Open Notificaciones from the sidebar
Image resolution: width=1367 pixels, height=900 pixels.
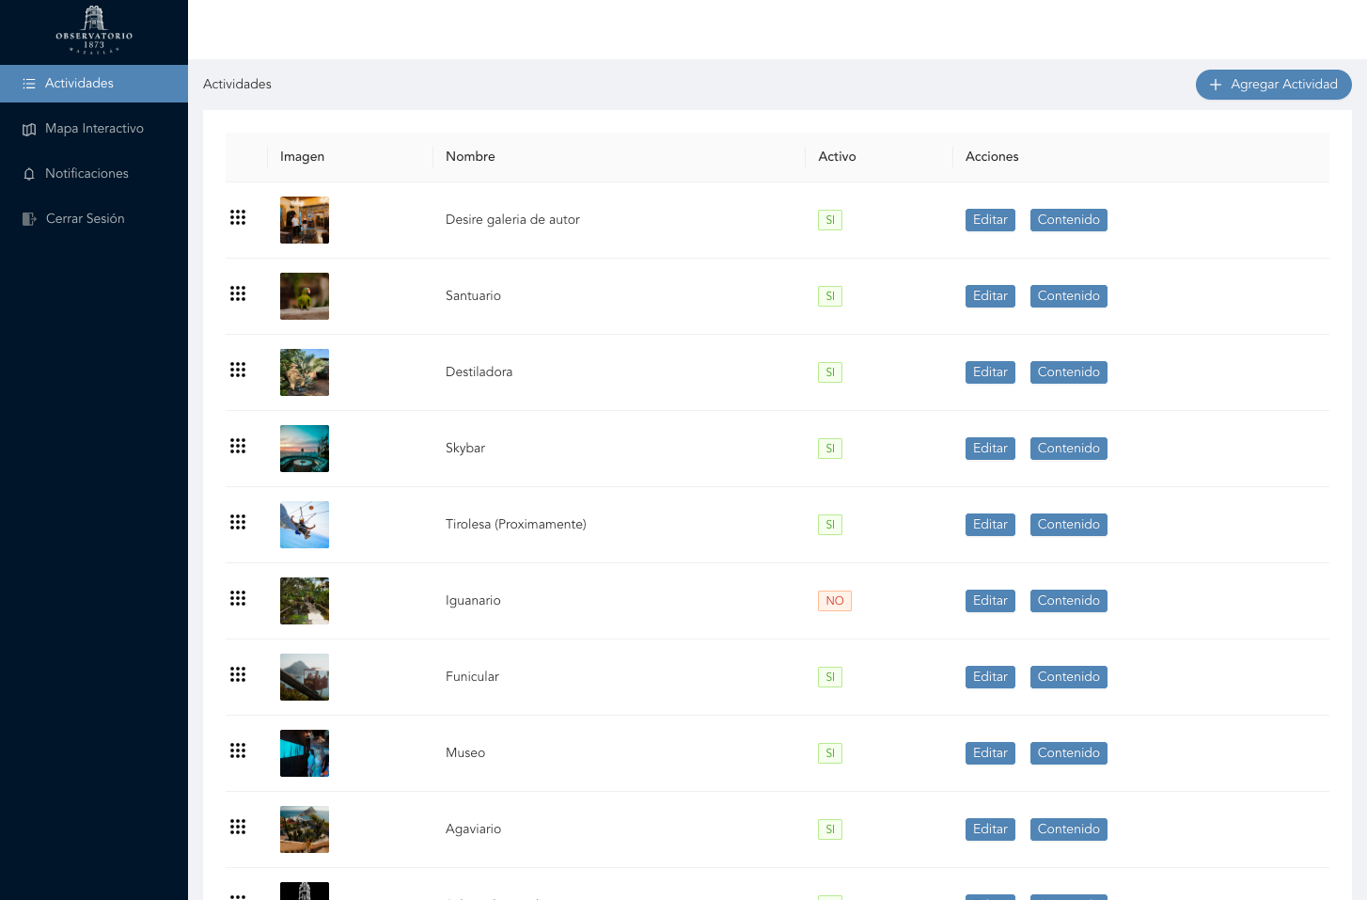pos(86,173)
